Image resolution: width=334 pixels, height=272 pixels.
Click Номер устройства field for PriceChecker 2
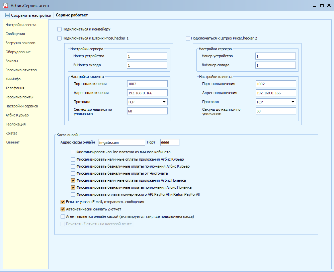point(275,56)
